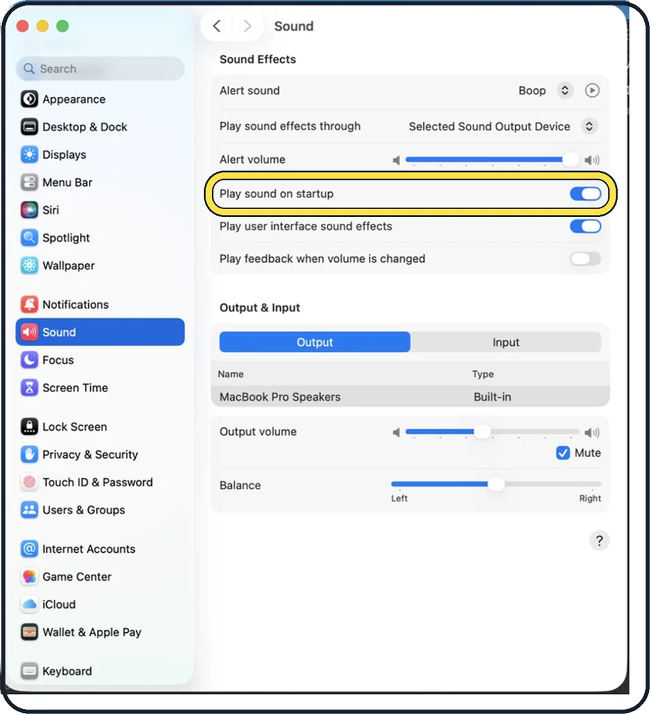Click the Type column header
Viewport: 651px width, 715px height.
coord(483,374)
